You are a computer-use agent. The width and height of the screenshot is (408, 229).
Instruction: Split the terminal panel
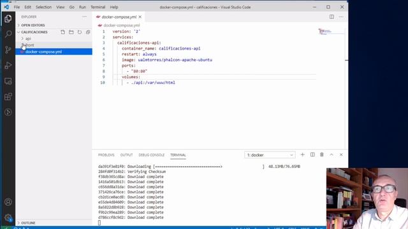click(312, 155)
